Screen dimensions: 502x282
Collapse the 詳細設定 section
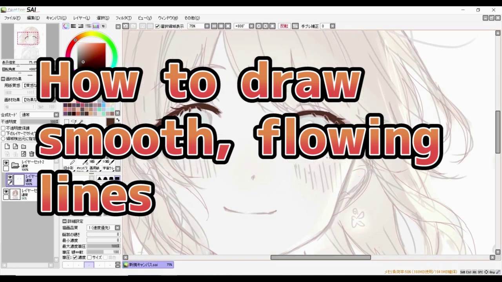coord(65,221)
